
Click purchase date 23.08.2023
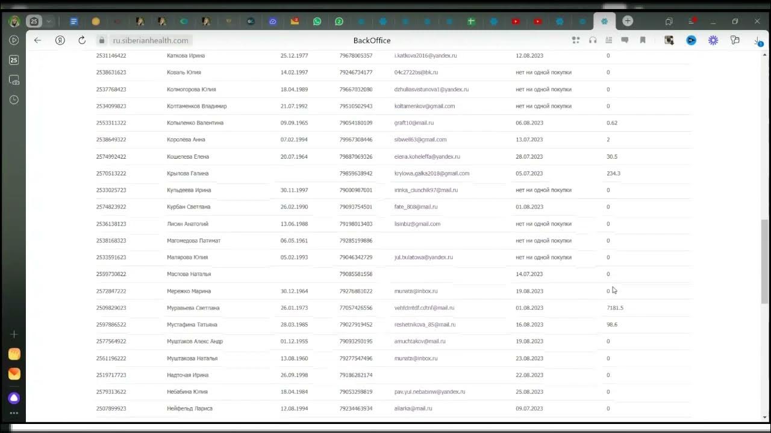[x=529, y=358]
